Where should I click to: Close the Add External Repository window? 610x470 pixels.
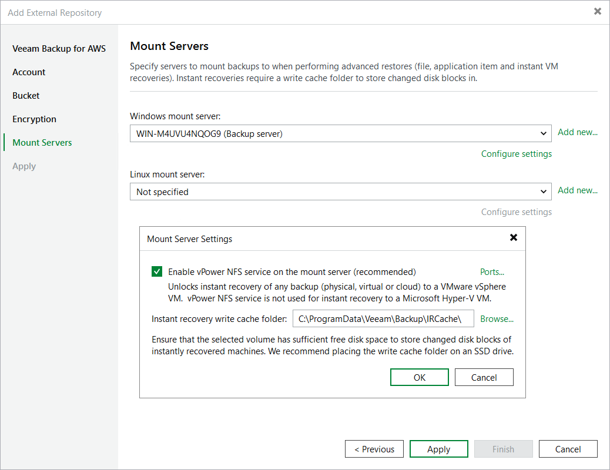(x=598, y=11)
